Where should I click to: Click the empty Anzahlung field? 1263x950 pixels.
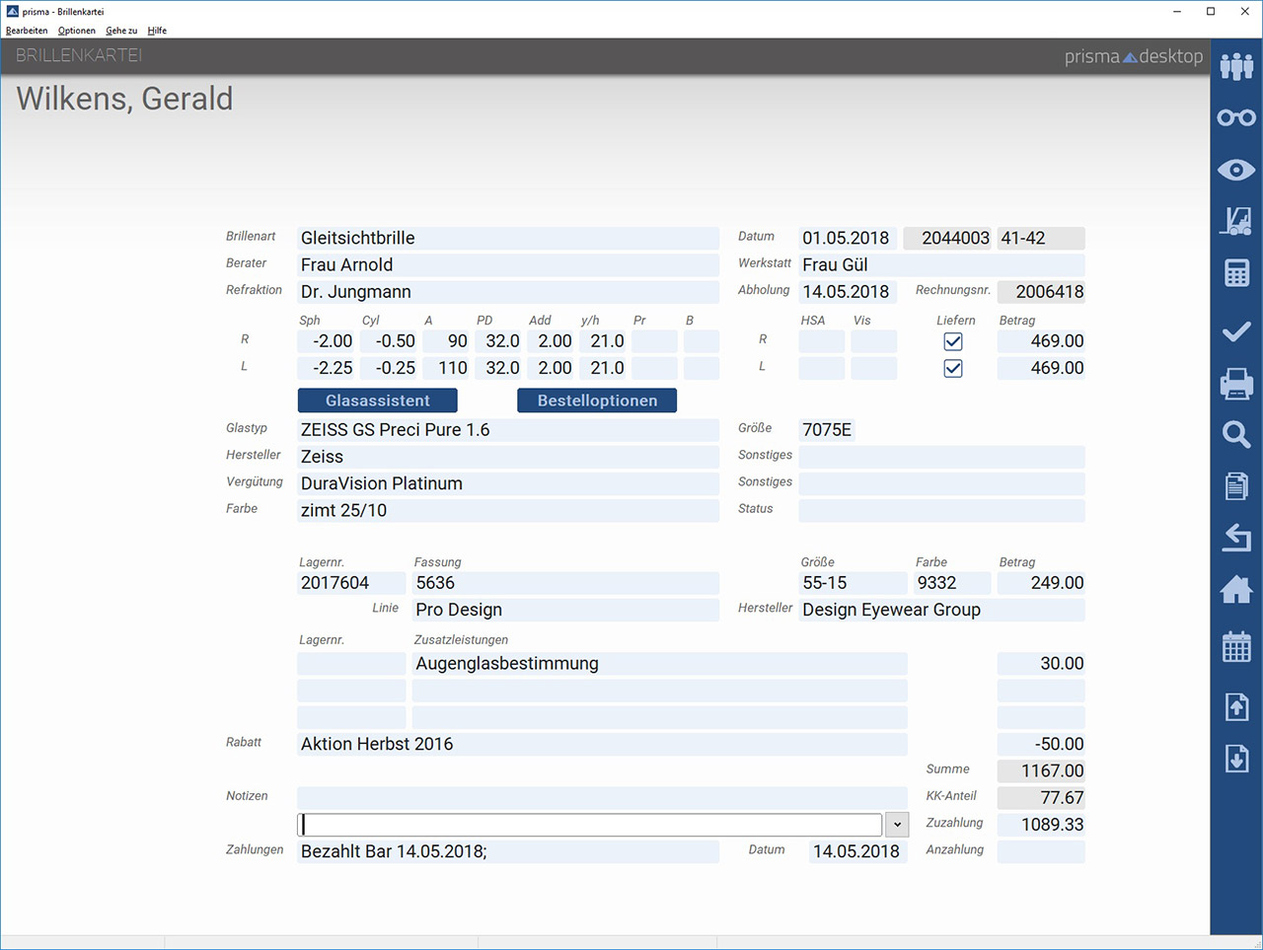tap(1041, 851)
